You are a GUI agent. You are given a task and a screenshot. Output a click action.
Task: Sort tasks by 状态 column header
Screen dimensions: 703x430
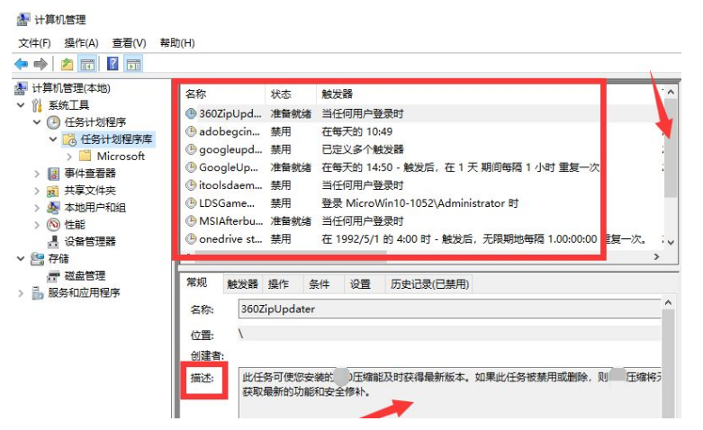pyautogui.click(x=281, y=94)
